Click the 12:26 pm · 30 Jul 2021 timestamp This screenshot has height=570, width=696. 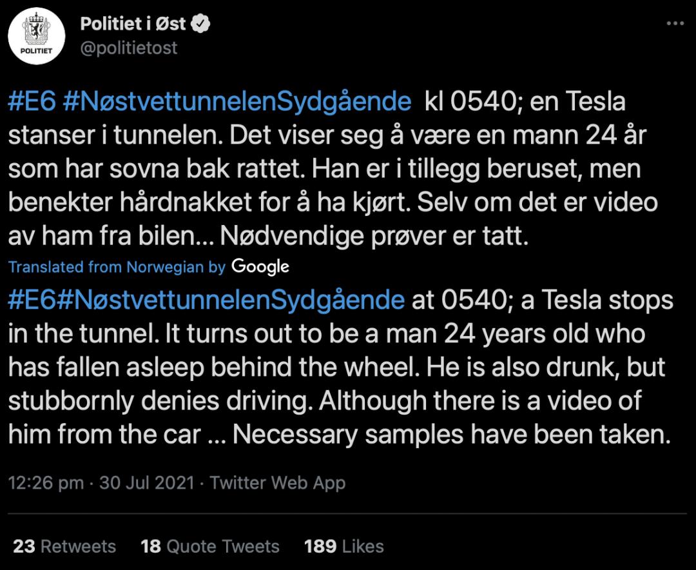coord(101,482)
